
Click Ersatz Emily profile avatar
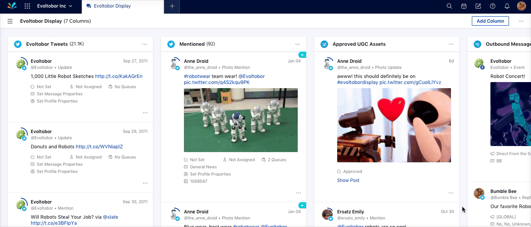(x=327, y=215)
